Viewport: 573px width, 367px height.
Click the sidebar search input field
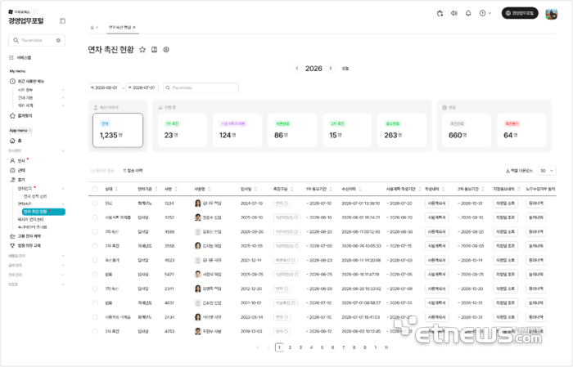(37, 40)
